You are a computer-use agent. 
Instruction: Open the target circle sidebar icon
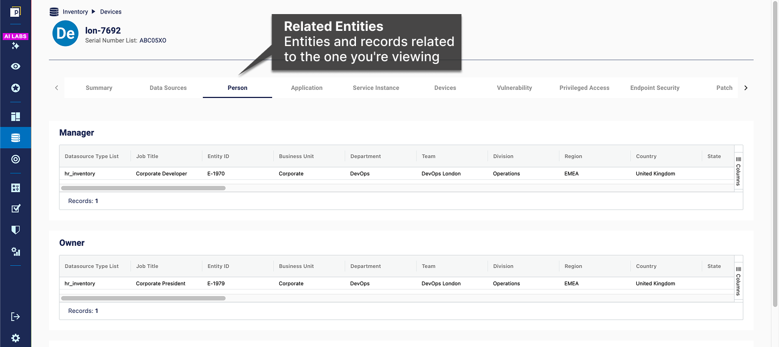click(16, 159)
